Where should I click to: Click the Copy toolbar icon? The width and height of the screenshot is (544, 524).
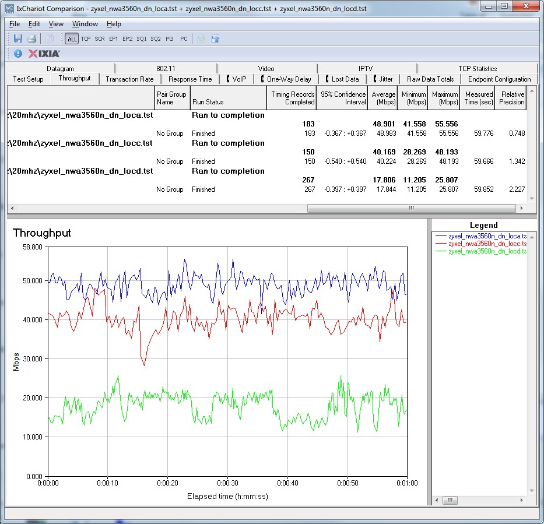(49, 38)
